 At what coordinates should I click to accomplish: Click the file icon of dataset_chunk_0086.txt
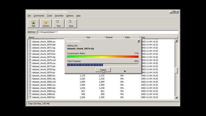30,94
